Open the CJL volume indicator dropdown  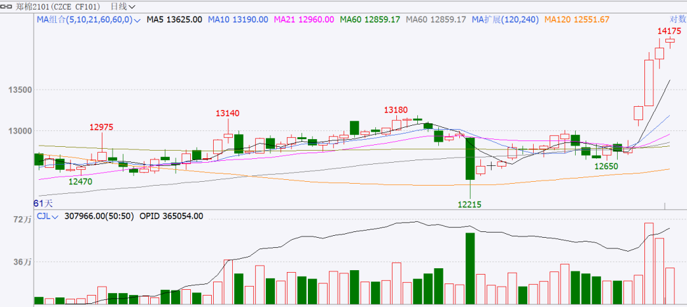pos(47,216)
